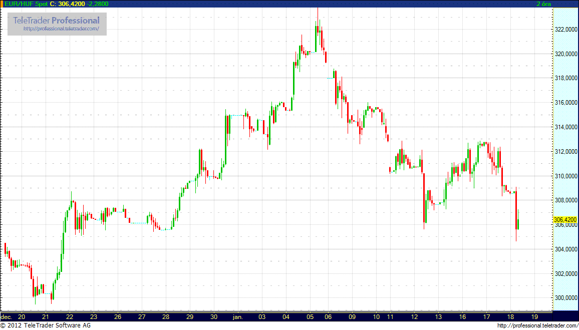The width and height of the screenshot is (579, 330).
Task: Select date 09 on the time axis
Action: pos(352,316)
